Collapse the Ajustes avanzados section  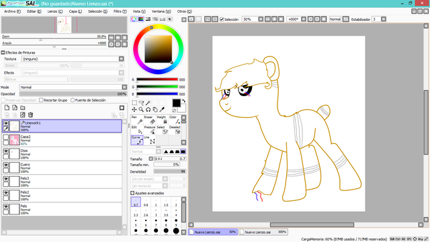[132, 193]
